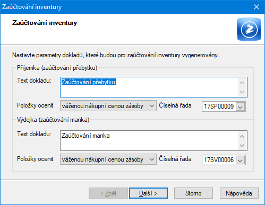Click scroll-up arrow in Zaúčtování manka text box
Viewport: 265px width, 205px height.
tap(242, 136)
